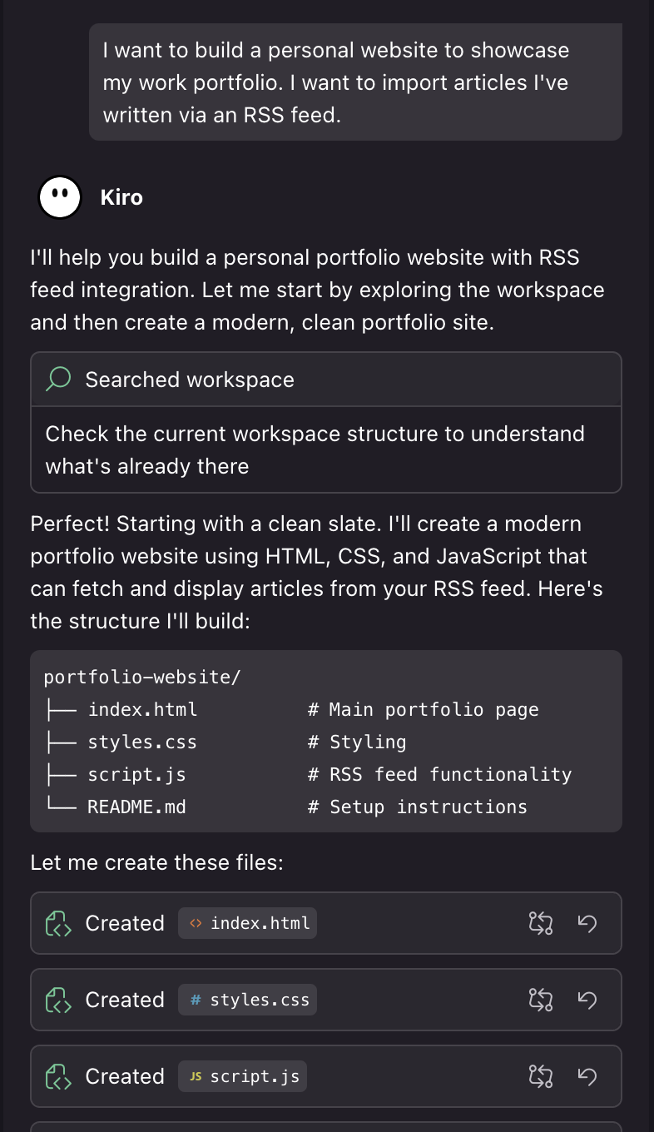The width and height of the screenshot is (654, 1132).
Task: Click portfolio-website/ root line in code block
Action: point(141,677)
